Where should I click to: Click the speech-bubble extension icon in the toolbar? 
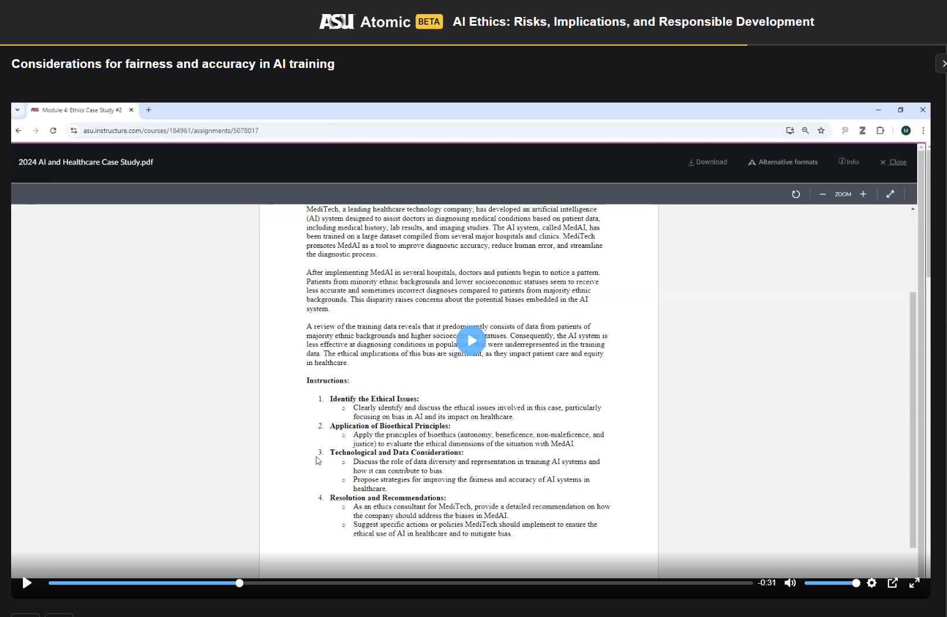(x=845, y=131)
